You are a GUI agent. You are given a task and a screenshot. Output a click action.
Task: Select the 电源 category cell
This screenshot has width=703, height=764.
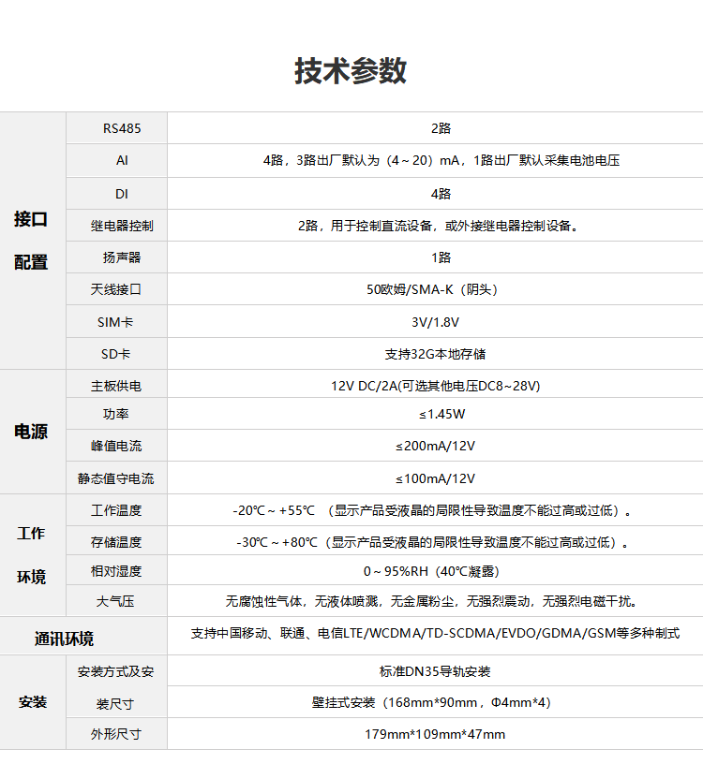pos(31,432)
